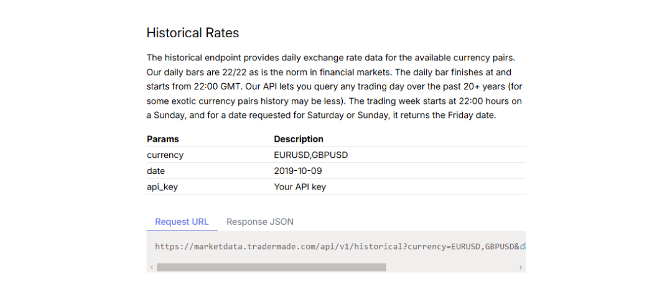This screenshot has height=297, width=670.
Task: Click the truncated italic text at URL end
Action: click(x=523, y=246)
